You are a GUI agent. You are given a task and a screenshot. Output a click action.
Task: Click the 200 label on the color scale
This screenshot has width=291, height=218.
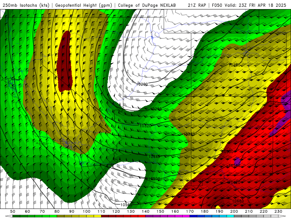coord(234,211)
